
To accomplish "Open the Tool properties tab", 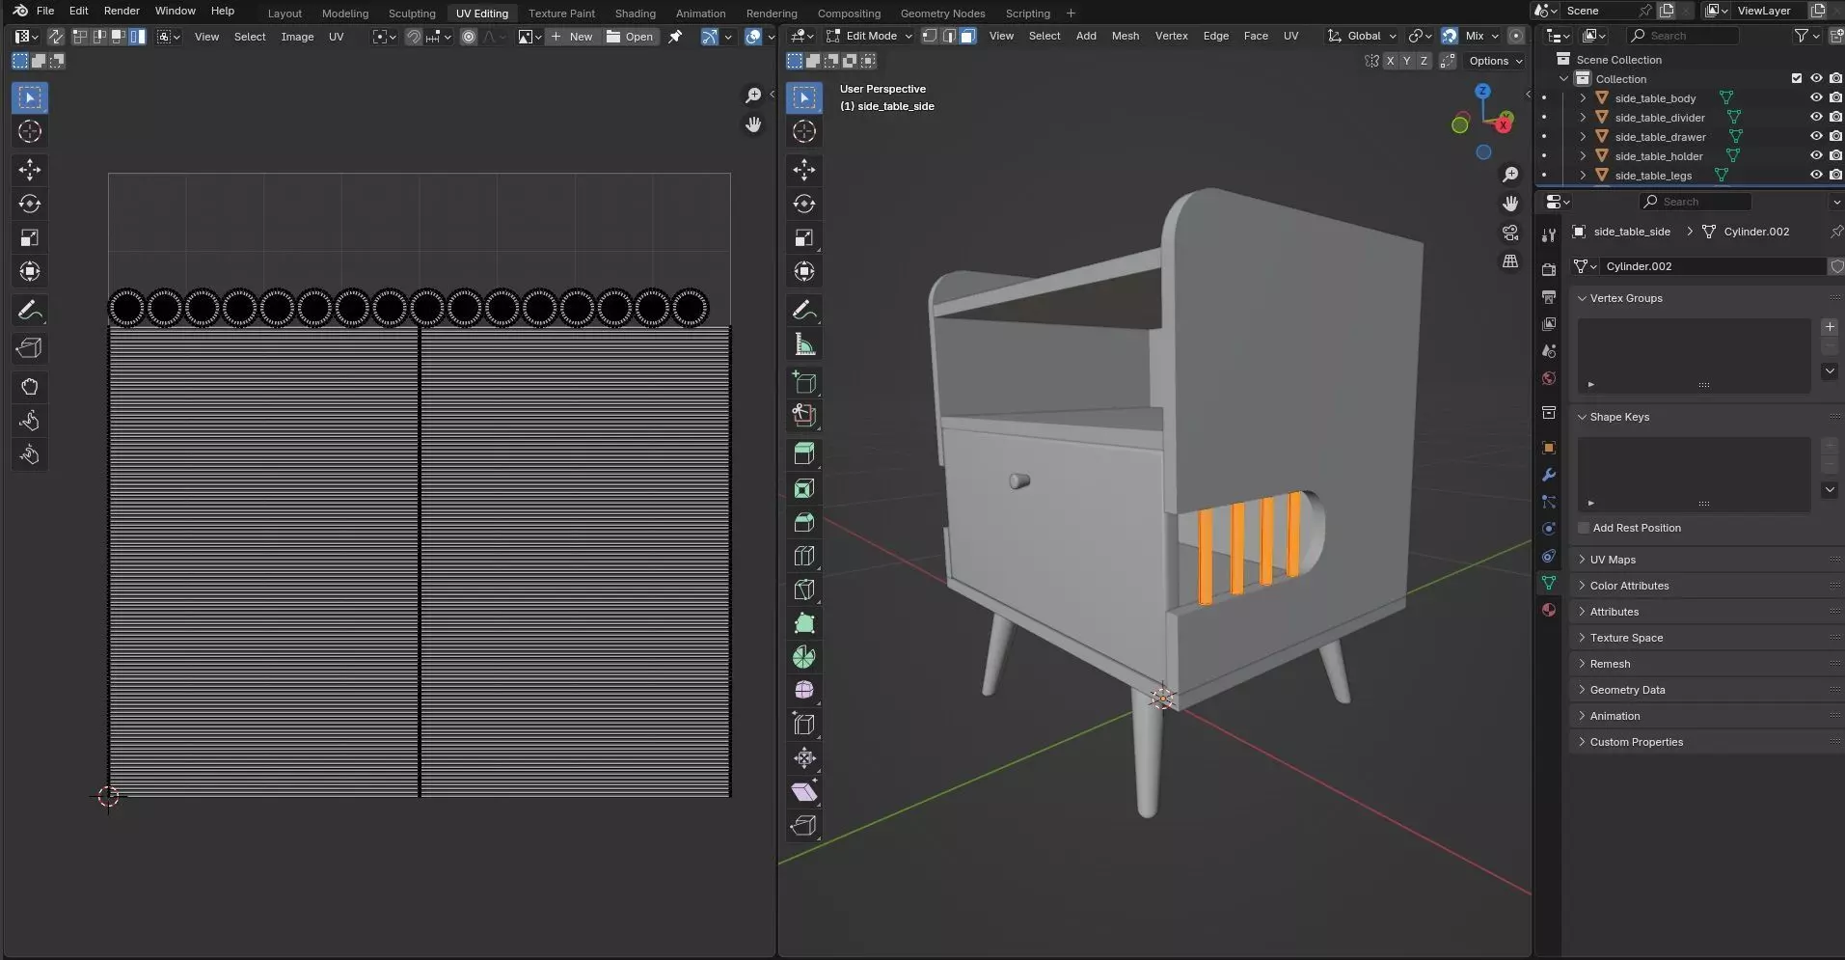I will coord(1549,235).
